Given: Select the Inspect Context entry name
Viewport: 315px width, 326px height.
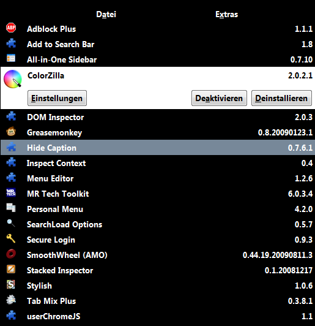Looking at the screenshot, I should [x=56, y=163].
